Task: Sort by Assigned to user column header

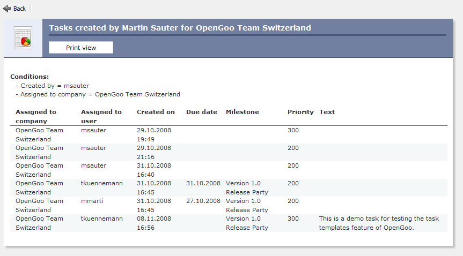Action: coord(101,117)
